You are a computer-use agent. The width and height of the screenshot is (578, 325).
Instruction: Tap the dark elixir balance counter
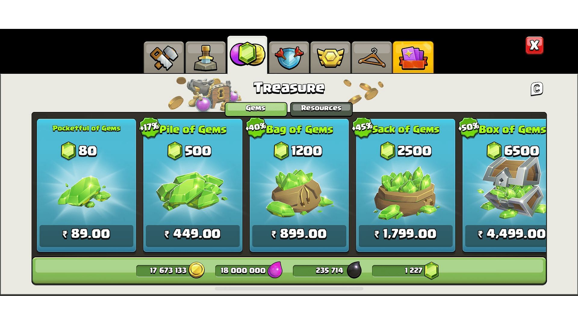click(327, 270)
